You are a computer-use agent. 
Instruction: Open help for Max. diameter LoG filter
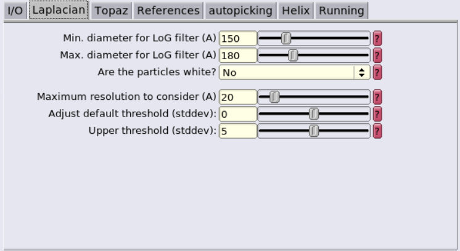[x=377, y=56]
